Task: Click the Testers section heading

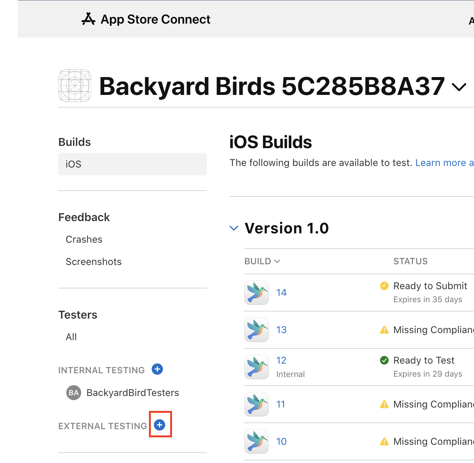Action: tap(78, 315)
